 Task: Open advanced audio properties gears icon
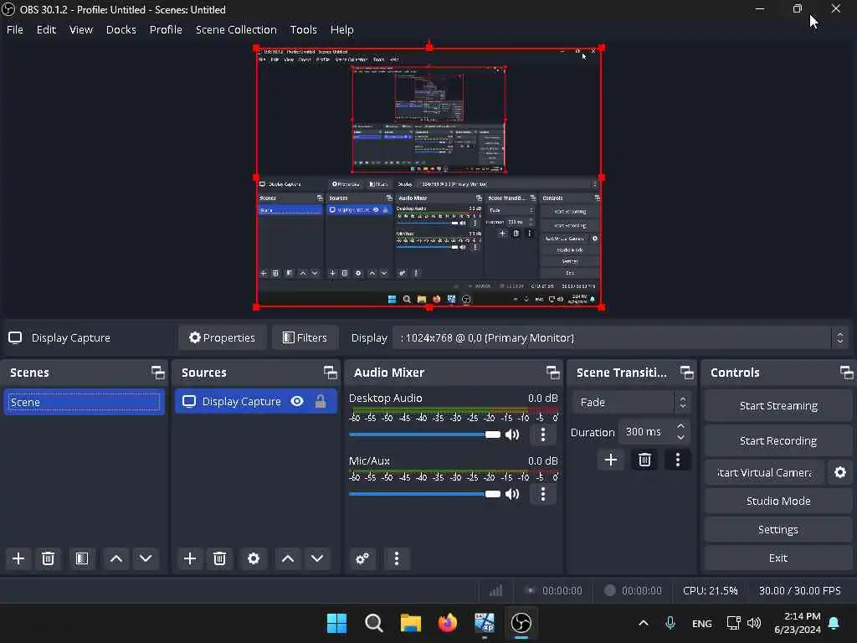(362, 558)
